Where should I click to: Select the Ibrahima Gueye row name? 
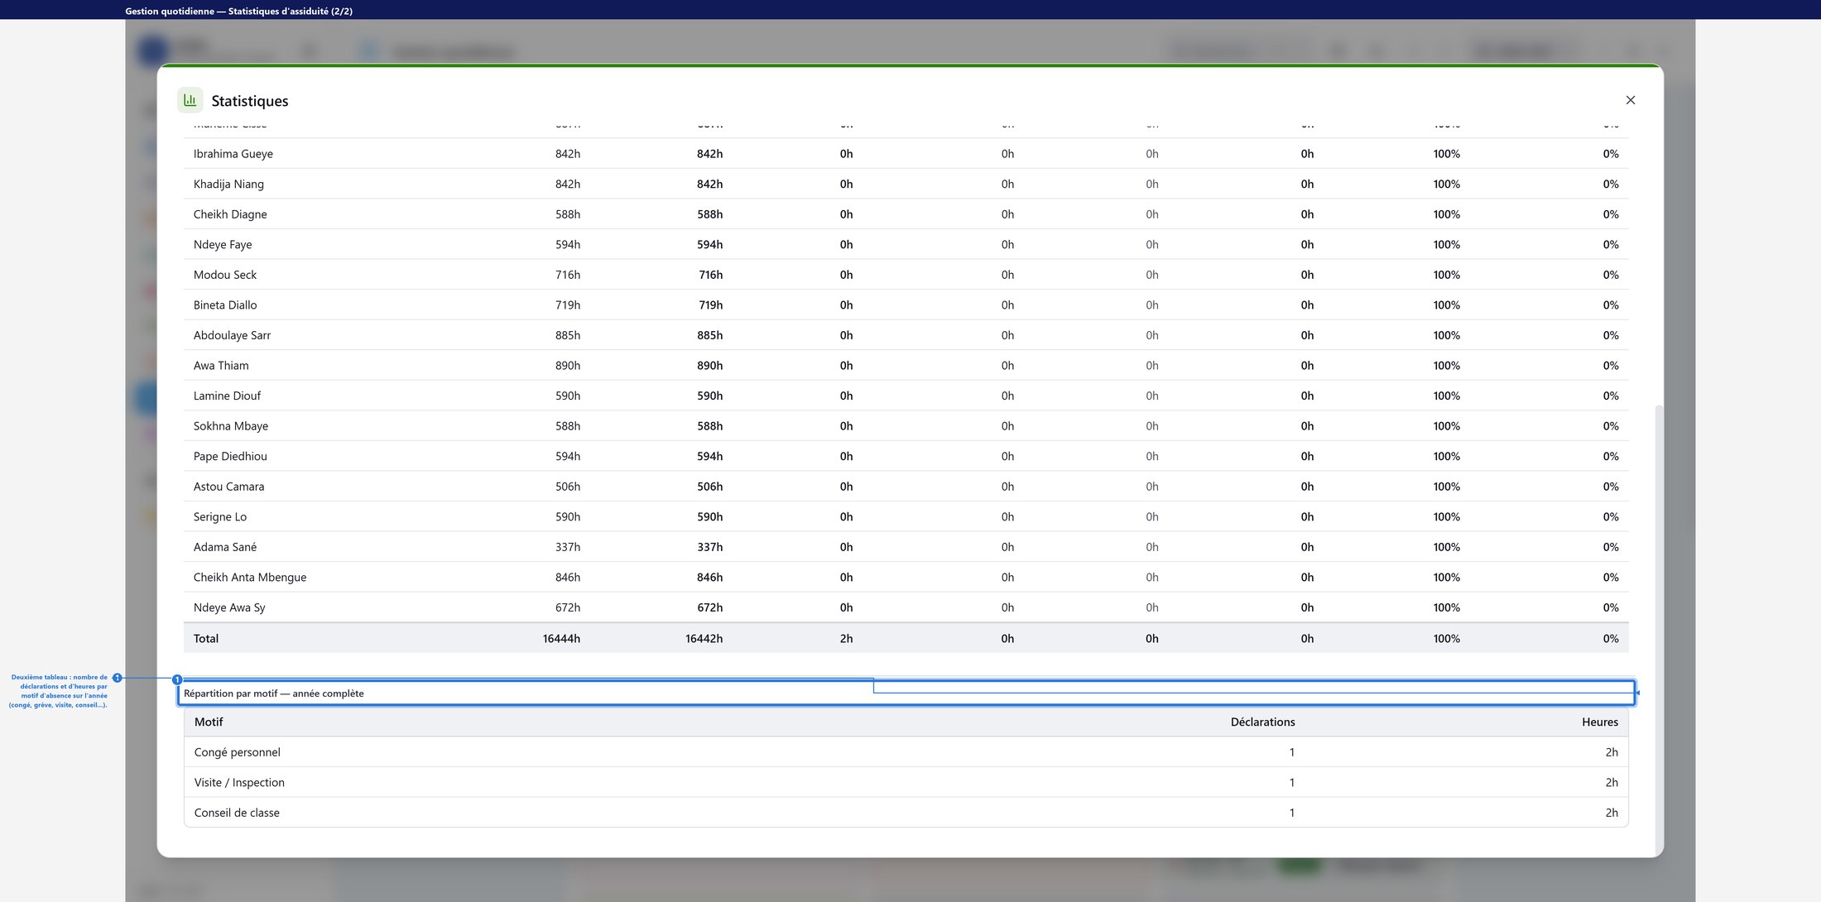pyautogui.click(x=233, y=154)
